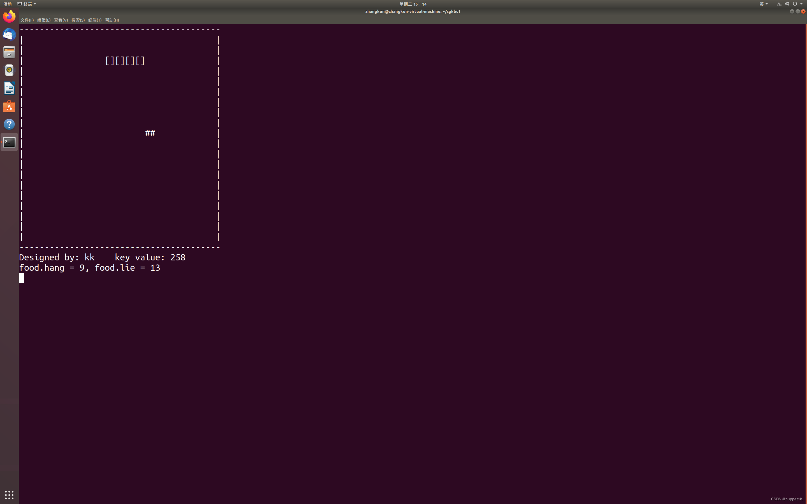Click the 'food.lie = 13' text
This screenshot has width=807, height=504.
click(x=127, y=268)
